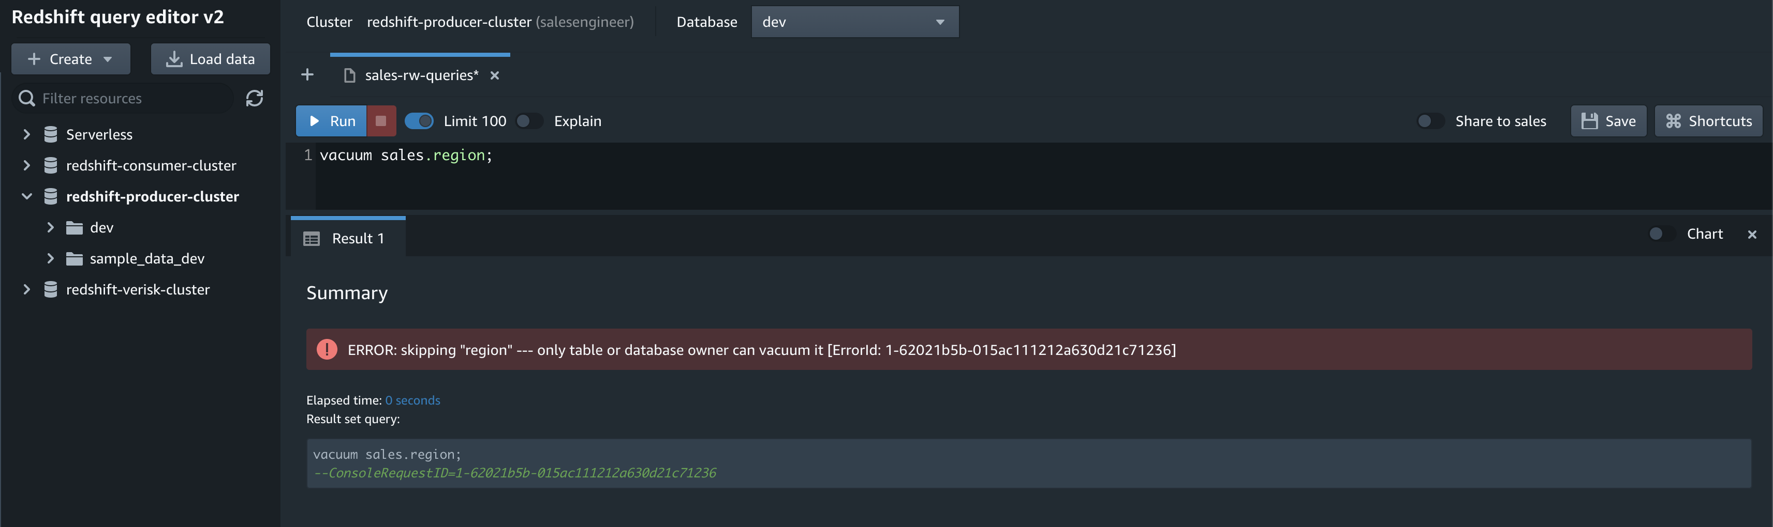
Task: Click the Result 1 table icon
Action: tap(312, 238)
